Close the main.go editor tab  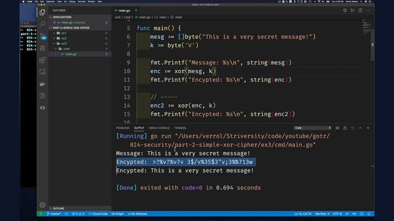pyautogui.click(x=136, y=10)
